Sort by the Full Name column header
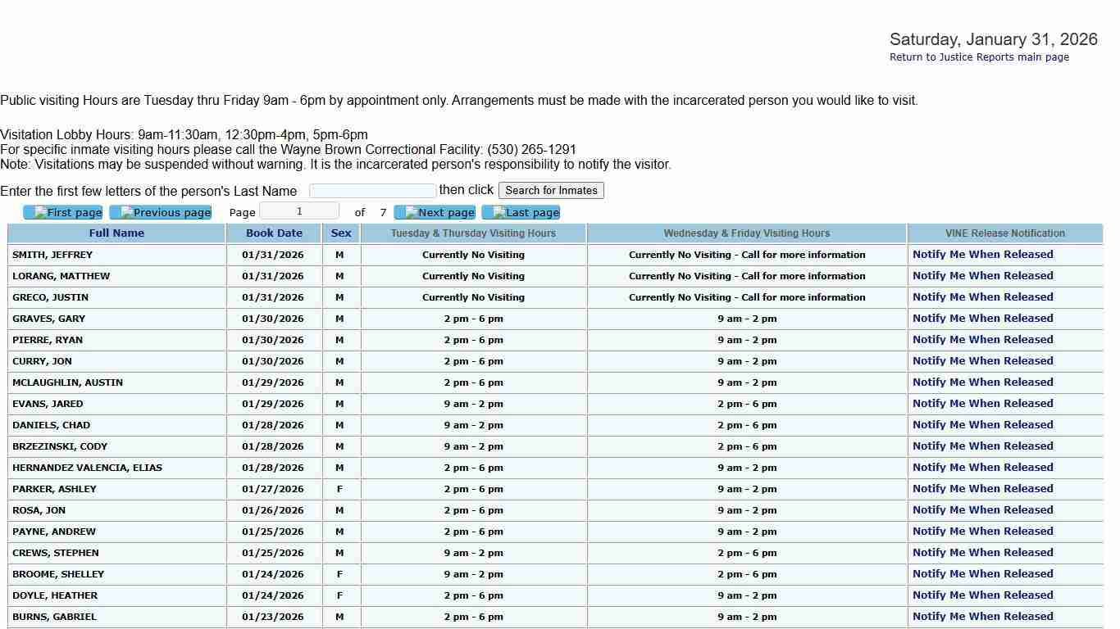Screen dimensions: 1120x629 coord(116,233)
